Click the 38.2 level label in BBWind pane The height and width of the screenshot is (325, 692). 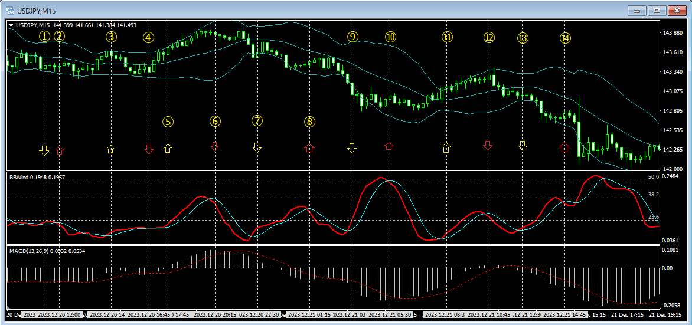click(x=653, y=195)
